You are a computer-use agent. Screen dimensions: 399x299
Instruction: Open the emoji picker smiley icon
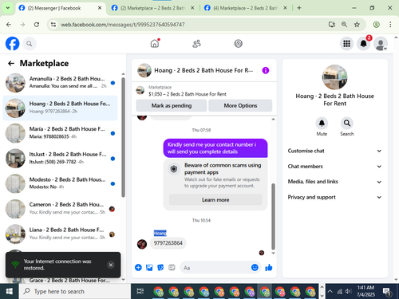(255, 267)
